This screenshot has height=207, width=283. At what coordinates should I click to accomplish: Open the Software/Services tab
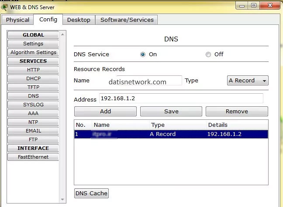pyautogui.click(x=127, y=20)
